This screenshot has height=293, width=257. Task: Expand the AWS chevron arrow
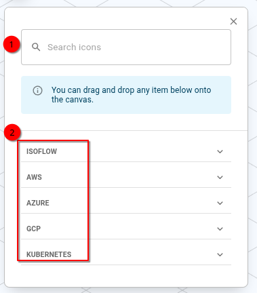[x=220, y=177]
